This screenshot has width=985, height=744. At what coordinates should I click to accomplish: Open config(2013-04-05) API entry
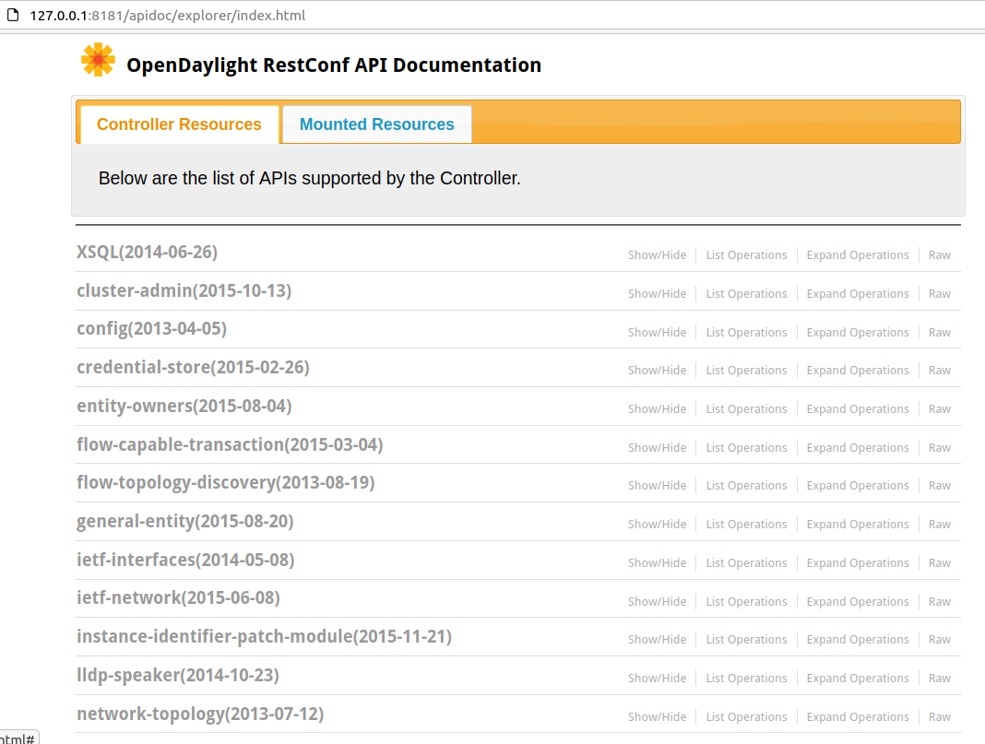click(151, 329)
